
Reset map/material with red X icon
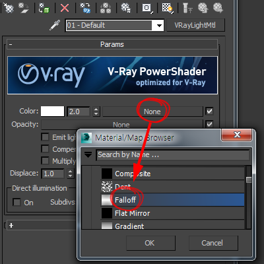point(65,8)
